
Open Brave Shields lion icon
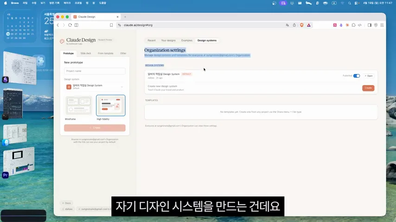pos(301,25)
